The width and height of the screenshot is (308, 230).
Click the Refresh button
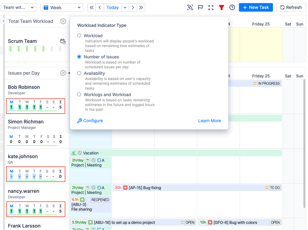[291, 7]
